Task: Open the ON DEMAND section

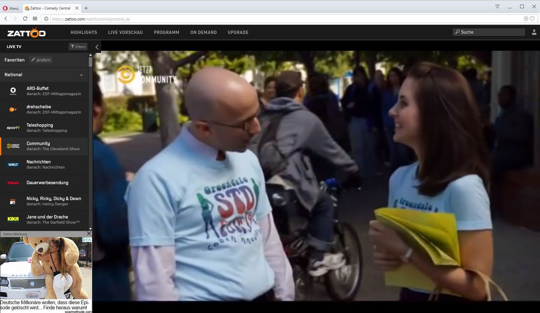Action: [203, 32]
